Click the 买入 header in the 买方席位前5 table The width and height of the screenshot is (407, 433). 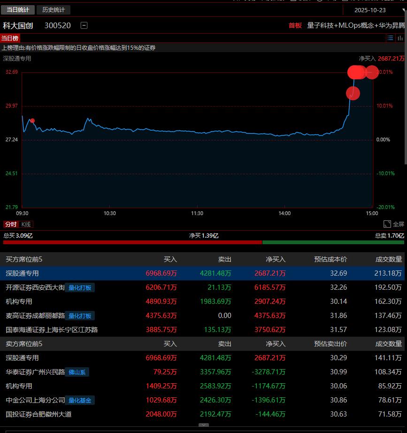pyautogui.click(x=170, y=259)
